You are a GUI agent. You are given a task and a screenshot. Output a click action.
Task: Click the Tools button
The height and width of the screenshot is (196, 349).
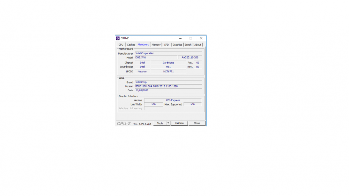point(160,124)
